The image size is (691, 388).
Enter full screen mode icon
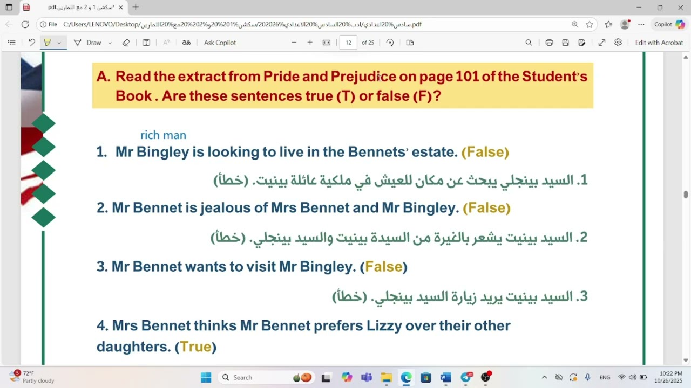tap(602, 43)
